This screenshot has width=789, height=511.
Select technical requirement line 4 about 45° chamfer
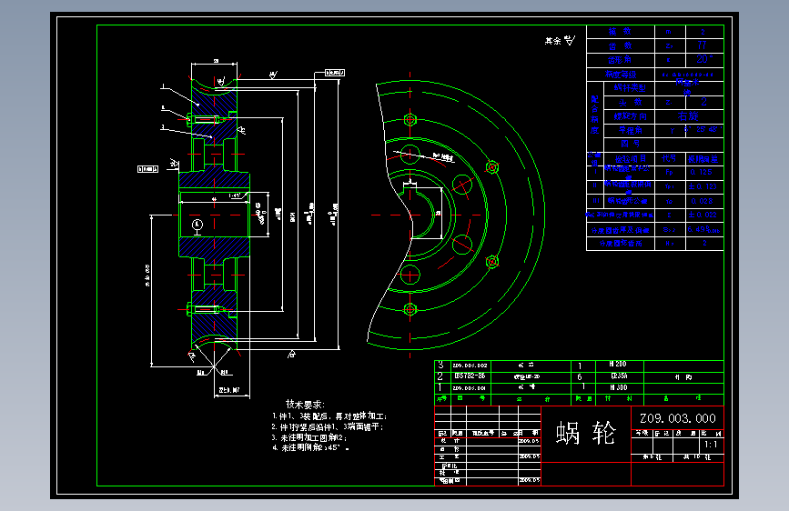(x=310, y=447)
